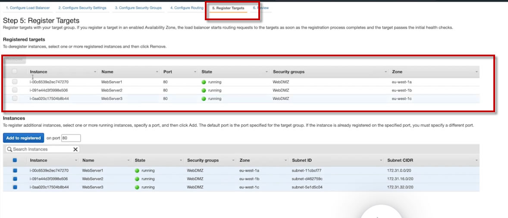Focus the Search Instances field
The width and height of the screenshot is (508, 218).
[x=42, y=149]
